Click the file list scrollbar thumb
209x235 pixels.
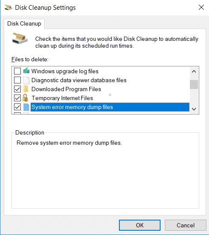point(194,84)
